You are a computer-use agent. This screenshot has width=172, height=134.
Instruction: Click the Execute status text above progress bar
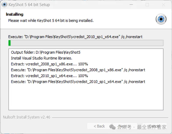tap(75, 37)
